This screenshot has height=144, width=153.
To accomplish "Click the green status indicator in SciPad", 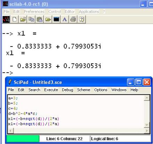I will 23,138.
